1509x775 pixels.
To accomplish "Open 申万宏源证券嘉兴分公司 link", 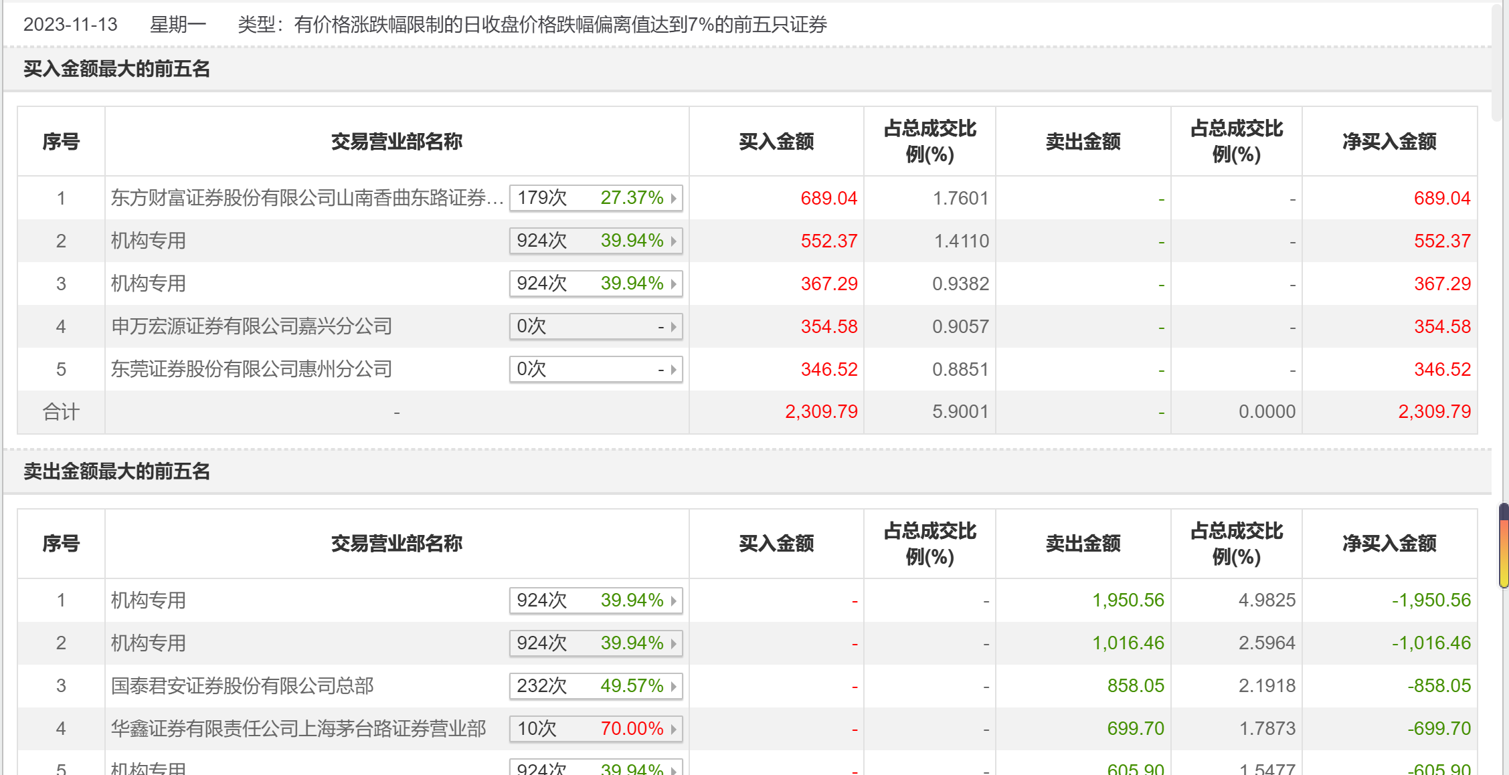I will [252, 326].
